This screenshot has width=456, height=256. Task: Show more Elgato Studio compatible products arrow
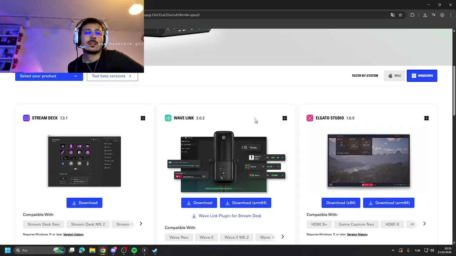coord(424,224)
